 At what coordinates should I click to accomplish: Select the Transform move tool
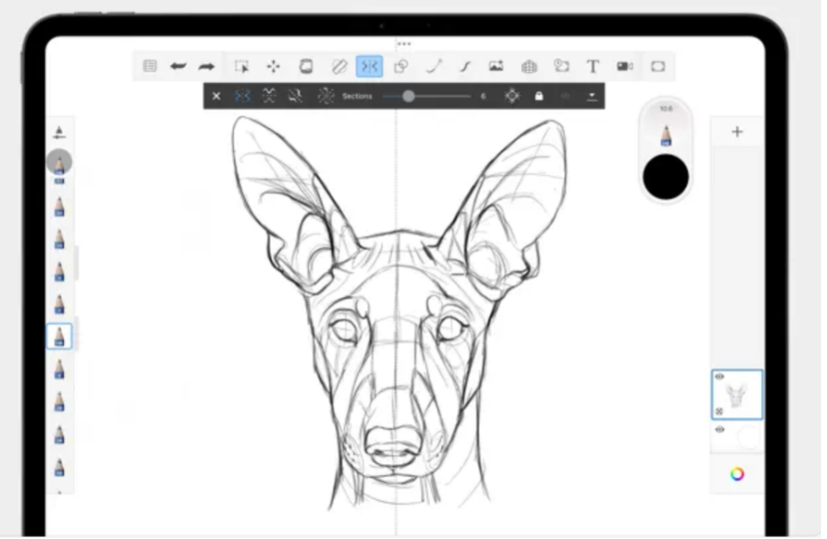(x=274, y=67)
